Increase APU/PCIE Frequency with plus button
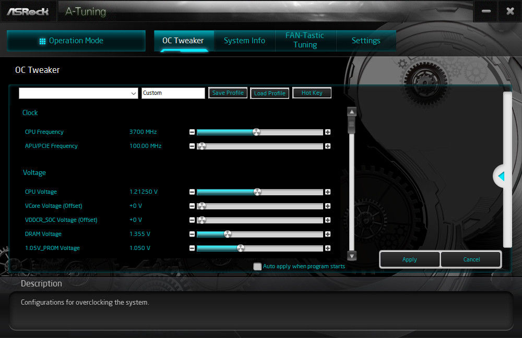The height and width of the screenshot is (338, 522). point(328,146)
